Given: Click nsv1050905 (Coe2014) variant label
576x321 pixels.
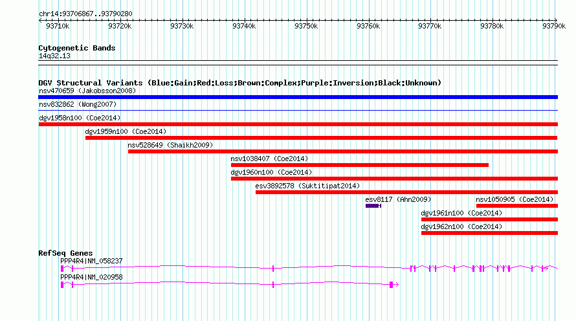Looking at the screenshot, I should 515,199.
